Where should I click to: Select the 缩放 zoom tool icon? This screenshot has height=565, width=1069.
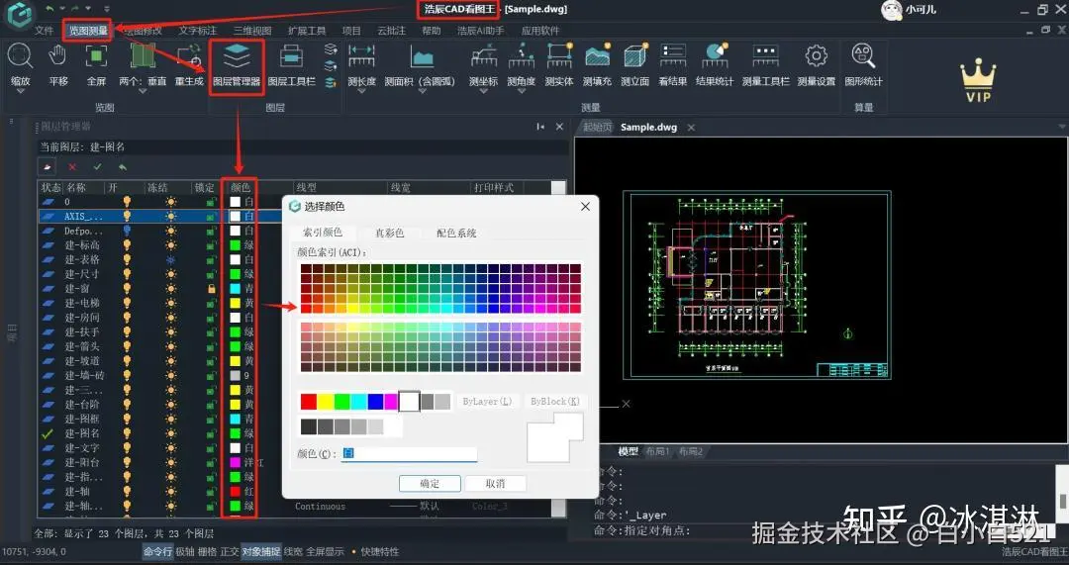click(x=21, y=56)
